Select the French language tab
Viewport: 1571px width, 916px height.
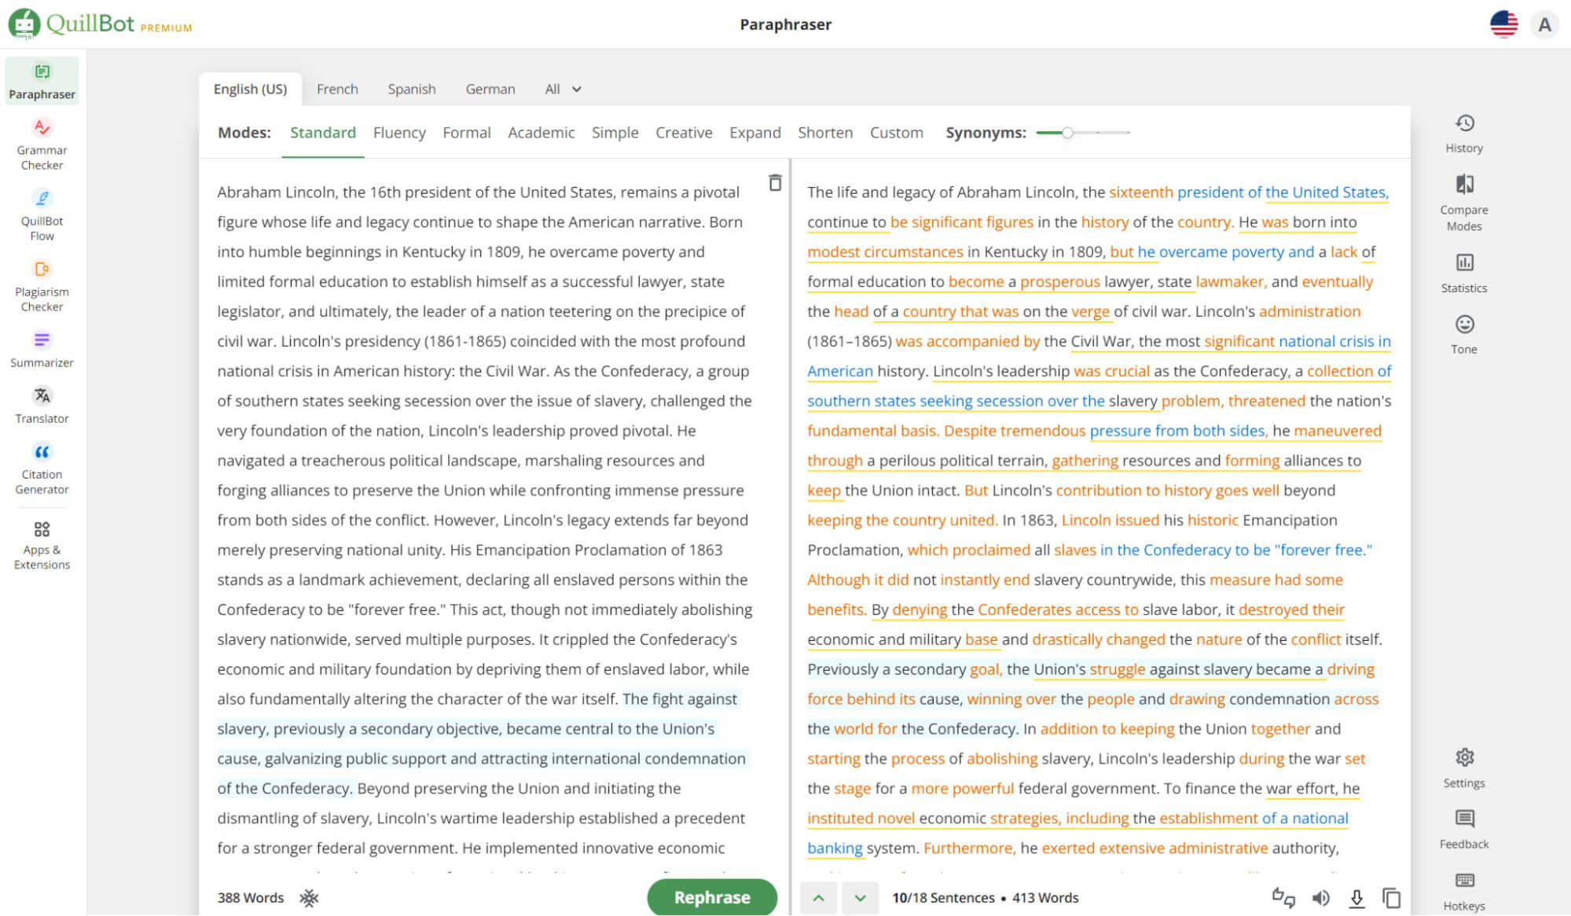pyautogui.click(x=337, y=89)
